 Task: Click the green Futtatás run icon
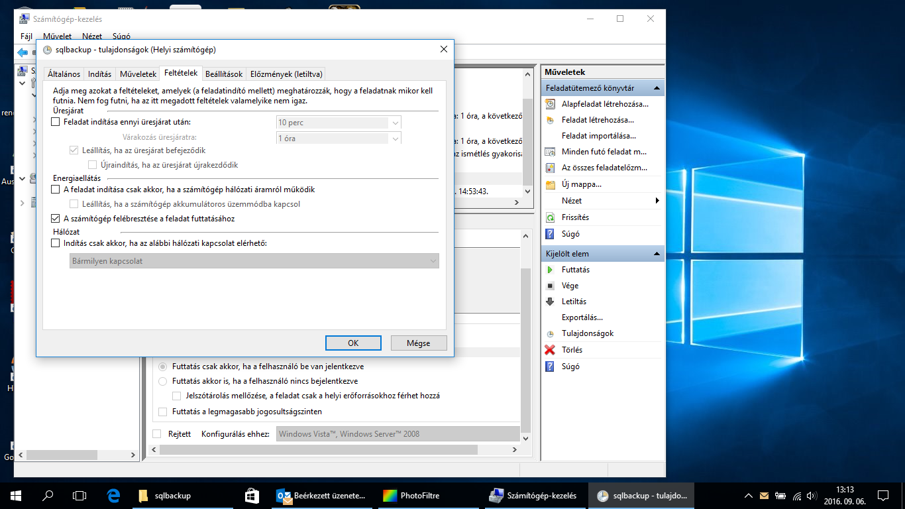pos(549,270)
